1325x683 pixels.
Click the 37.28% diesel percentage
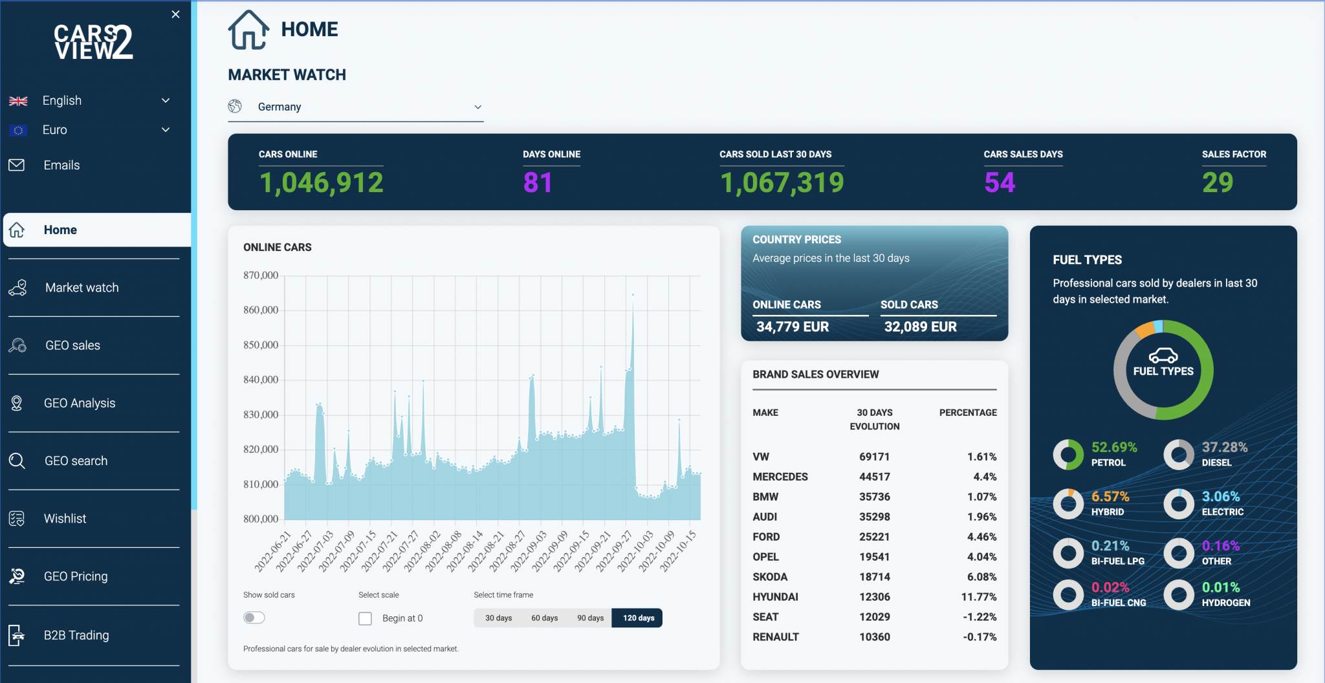(x=1225, y=447)
